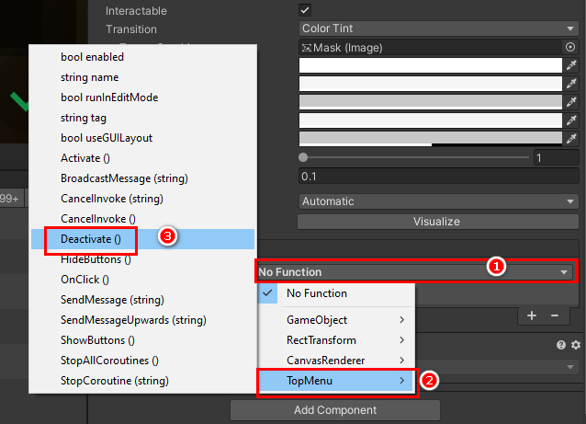Image resolution: width=586 pixels, height=424 pixels.
Task: Click the color multiplier value field 1
Action: tap(556, 158)
